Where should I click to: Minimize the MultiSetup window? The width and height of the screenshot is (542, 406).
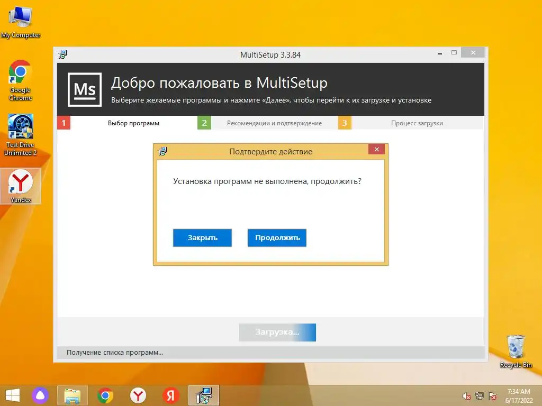[440, 53]
